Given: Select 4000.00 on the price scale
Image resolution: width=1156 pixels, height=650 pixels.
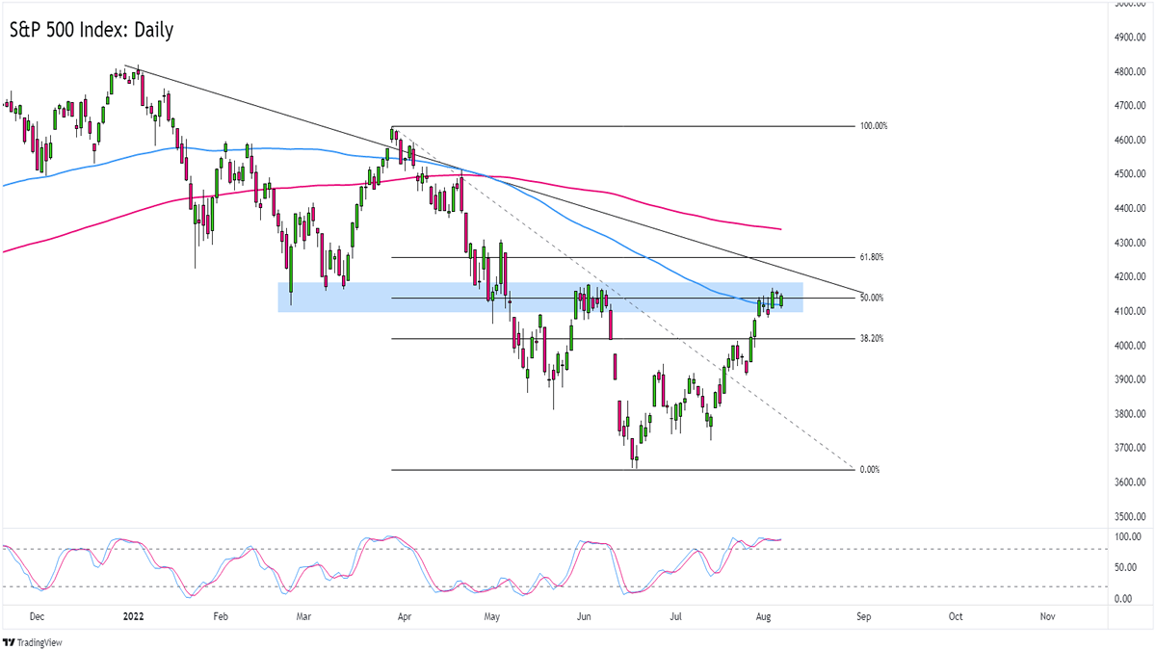Looking at the screenshot, I should tap(1129, 346).
